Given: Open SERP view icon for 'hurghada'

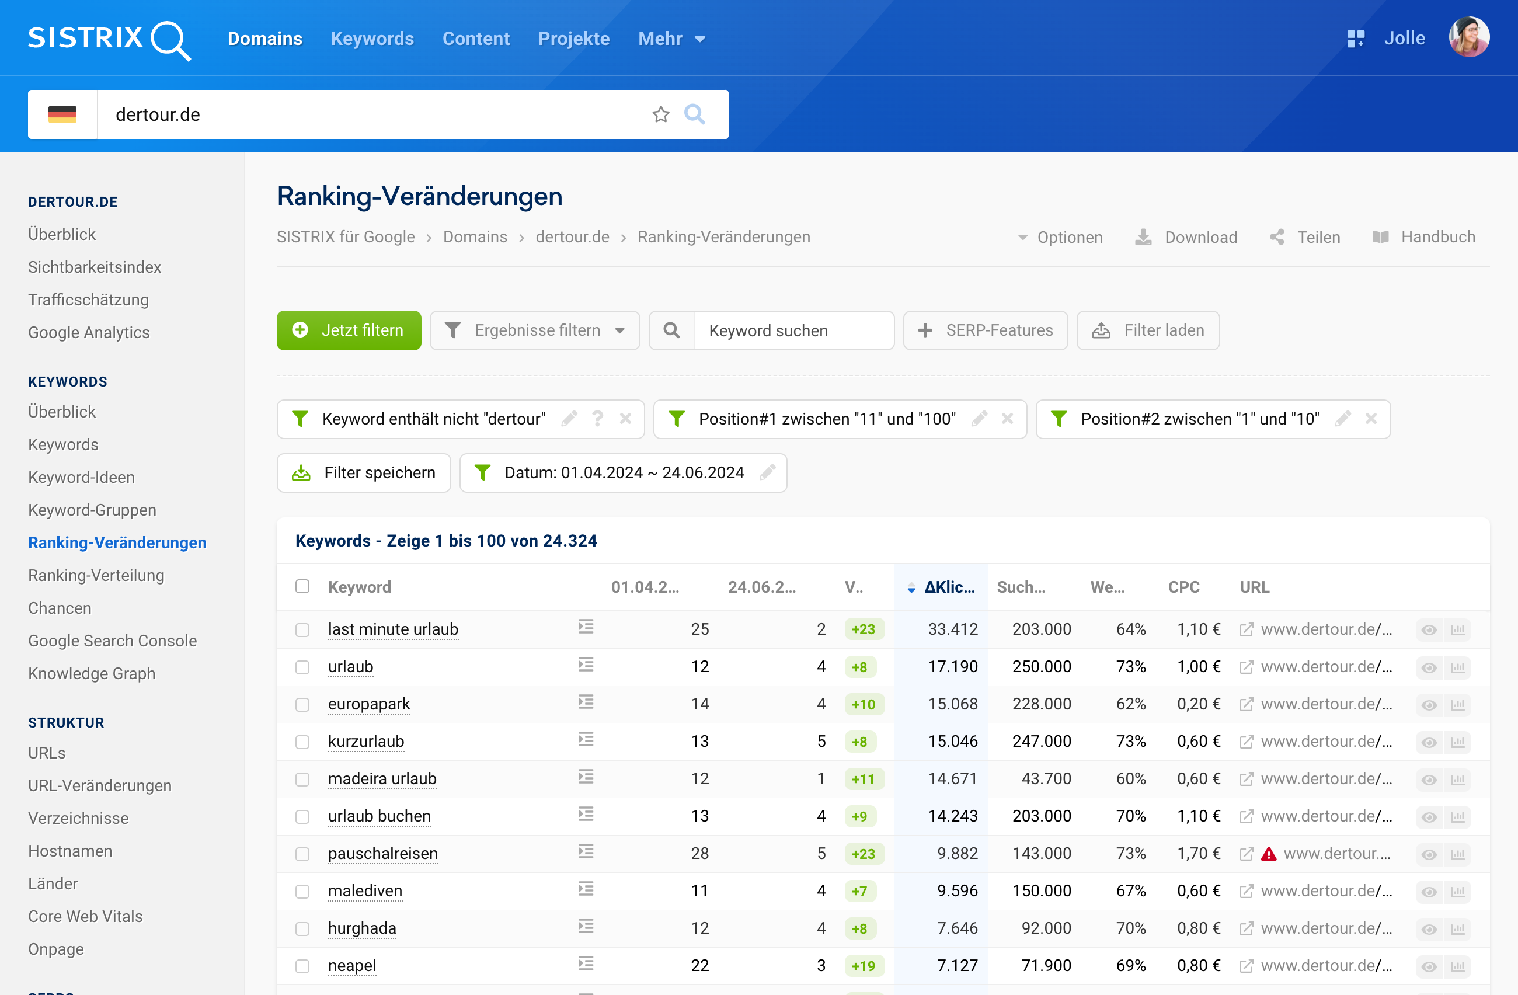Looking at the screenshot, I should pos(586,926).
